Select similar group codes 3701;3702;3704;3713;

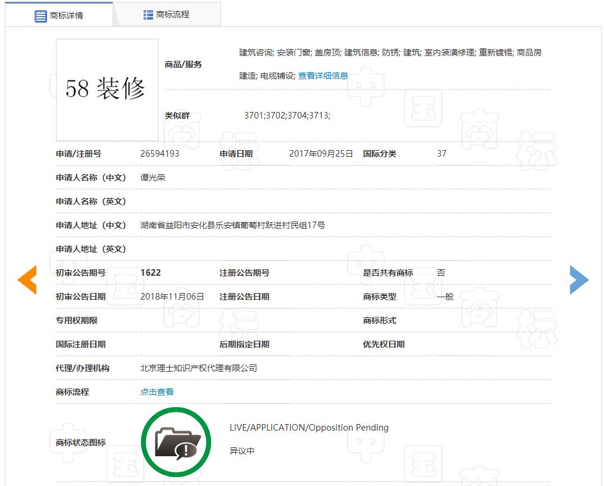point(287,116)
